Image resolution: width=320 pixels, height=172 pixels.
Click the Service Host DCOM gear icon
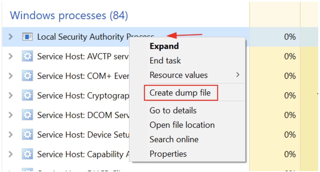click(x=27, y=115)
